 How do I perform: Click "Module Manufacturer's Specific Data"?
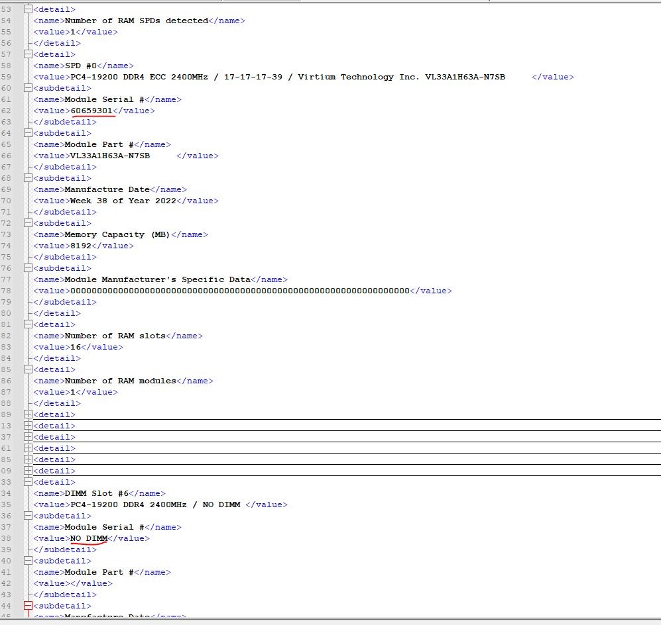click(158, 279)
